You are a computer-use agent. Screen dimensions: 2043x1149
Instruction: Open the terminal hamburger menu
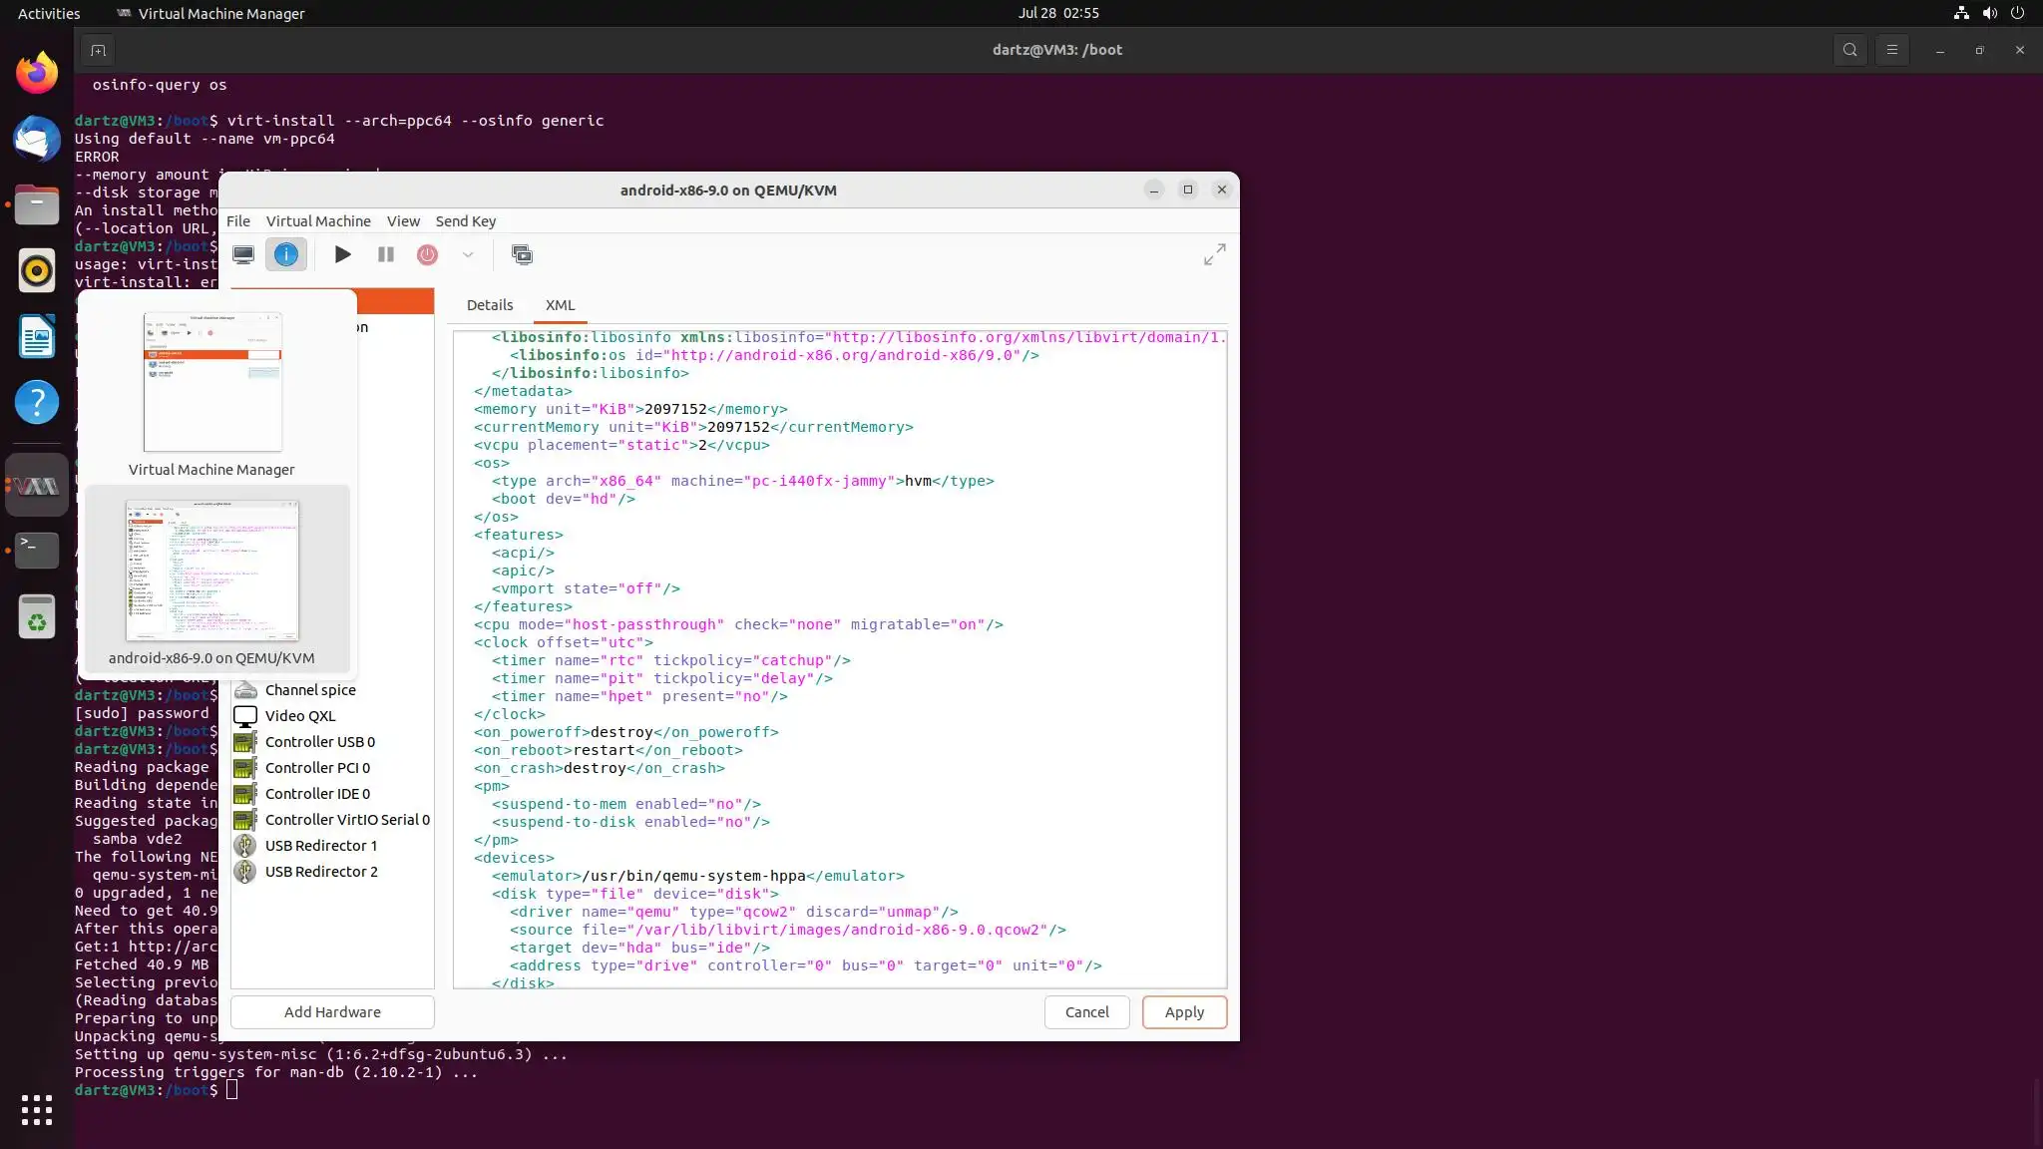(x=1891, y=50)
